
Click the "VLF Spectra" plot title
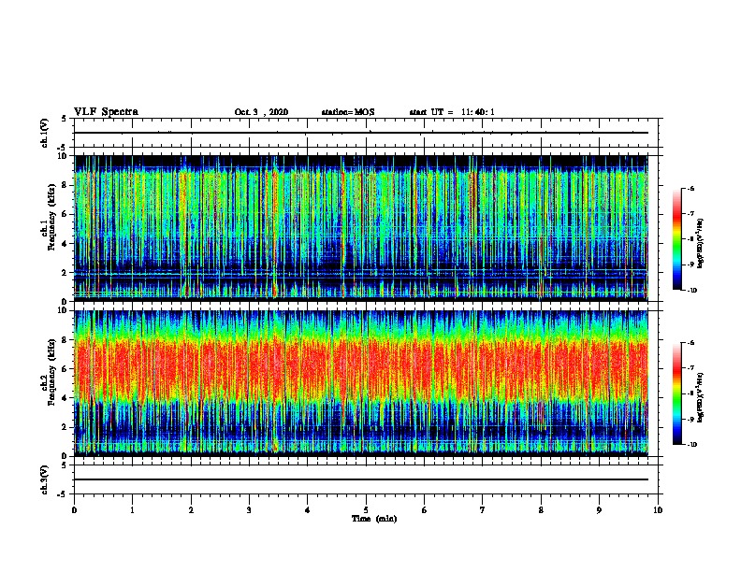tap(106, 112)
